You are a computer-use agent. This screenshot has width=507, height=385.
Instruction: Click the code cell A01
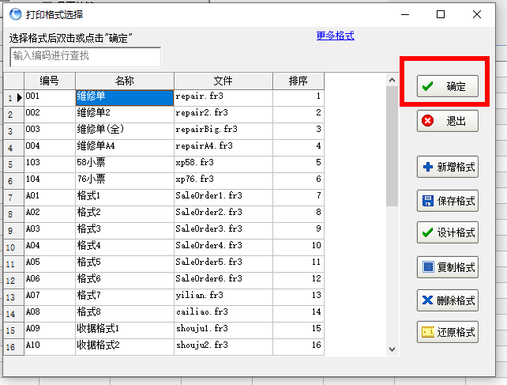50,198
